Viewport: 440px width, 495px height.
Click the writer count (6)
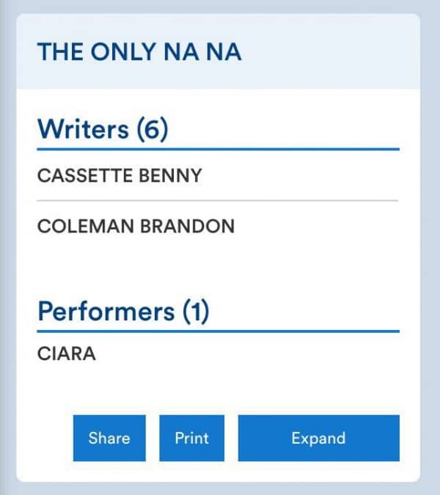point(153,129)
